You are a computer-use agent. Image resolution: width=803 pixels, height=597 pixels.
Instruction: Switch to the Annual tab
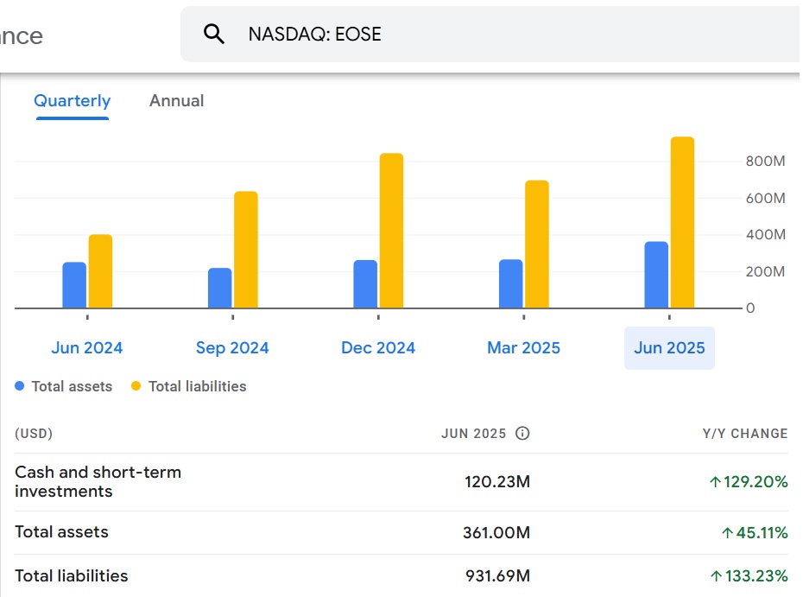[177, 100]
